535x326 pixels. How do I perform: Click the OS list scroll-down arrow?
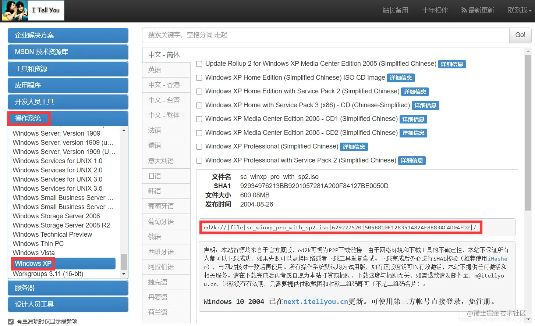(x=124, y=274)
